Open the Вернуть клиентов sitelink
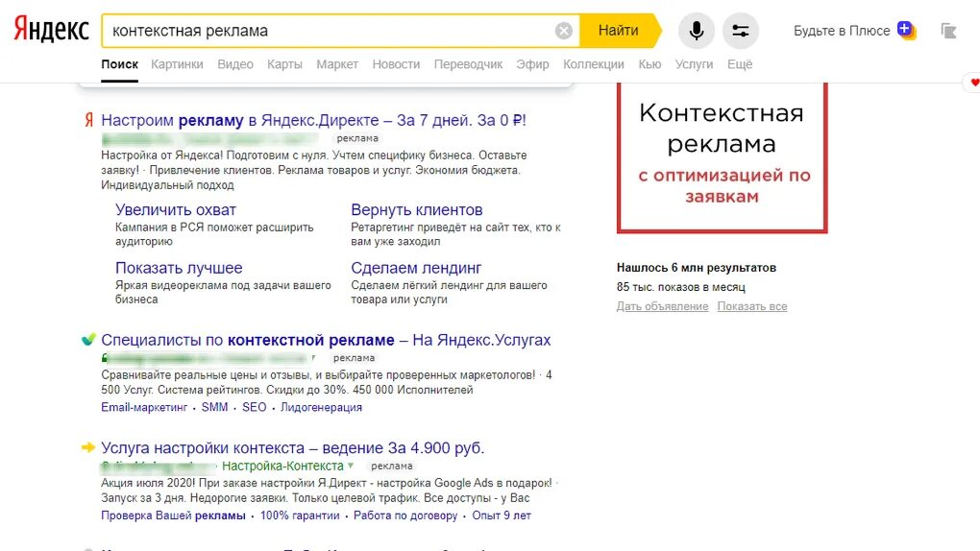Image resolution: width=980 pixels, height=551 pixels. 417,210
